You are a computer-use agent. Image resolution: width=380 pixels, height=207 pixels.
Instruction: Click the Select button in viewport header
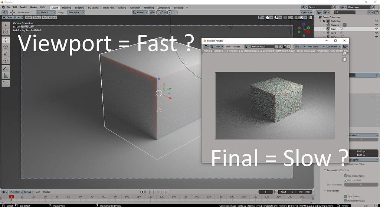(x=37, y=17)
